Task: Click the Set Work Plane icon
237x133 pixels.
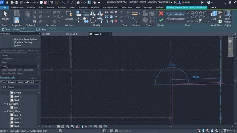Action: tap(214, 14)
